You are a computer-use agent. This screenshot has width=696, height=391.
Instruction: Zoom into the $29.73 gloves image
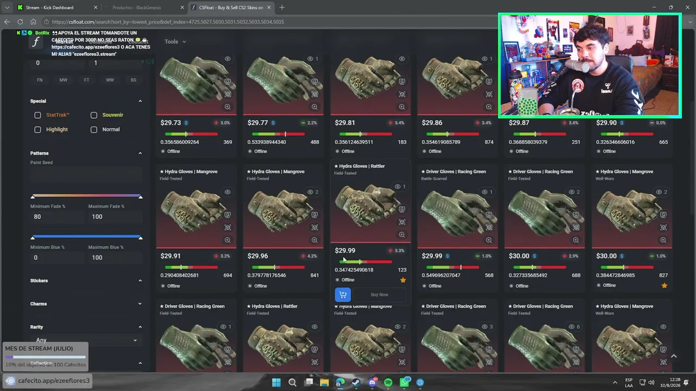(228, 107)
